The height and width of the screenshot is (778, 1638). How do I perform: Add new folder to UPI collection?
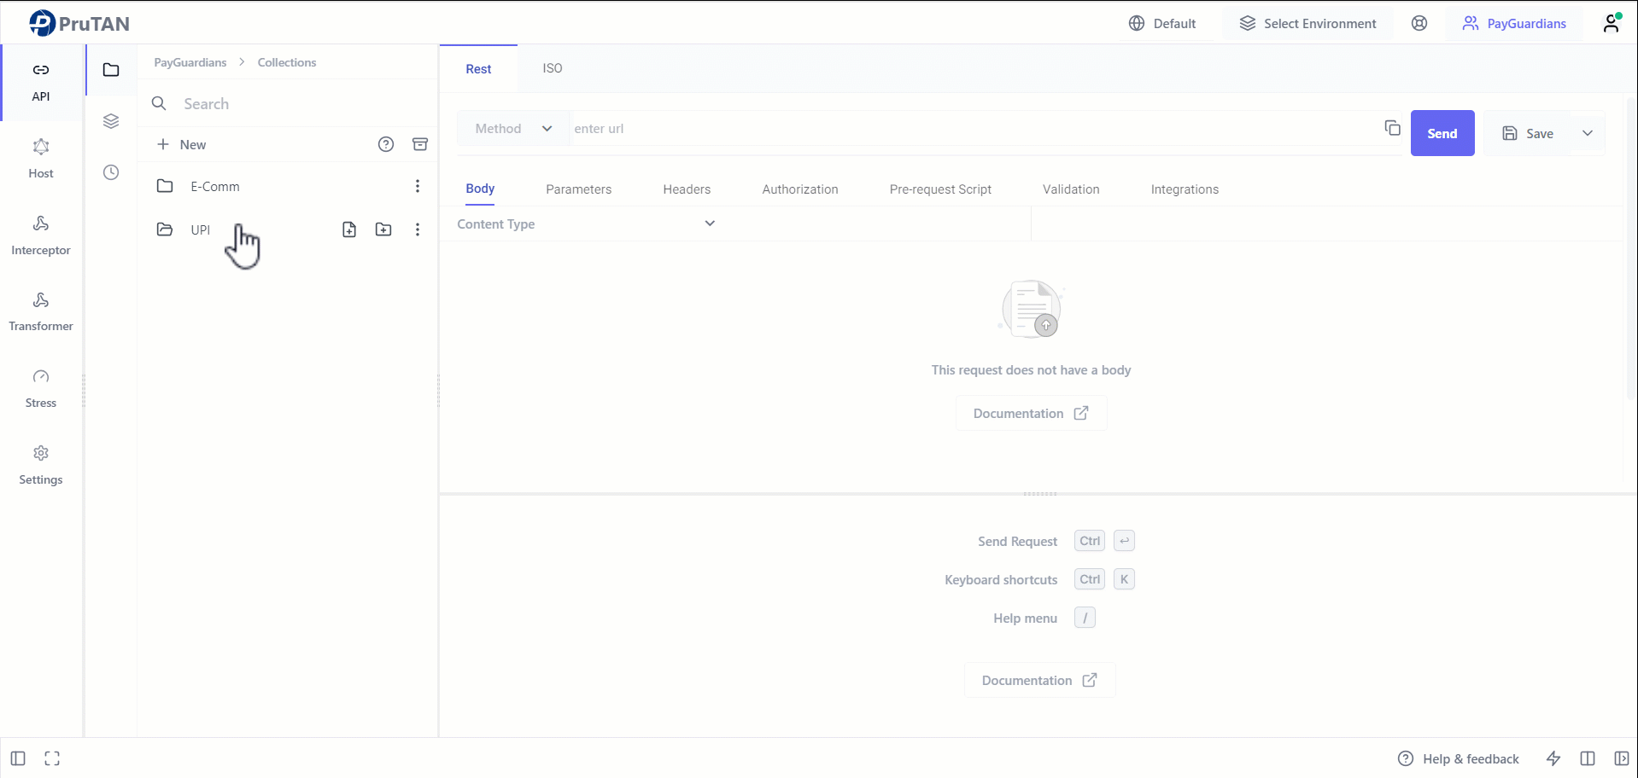point(383,229)
